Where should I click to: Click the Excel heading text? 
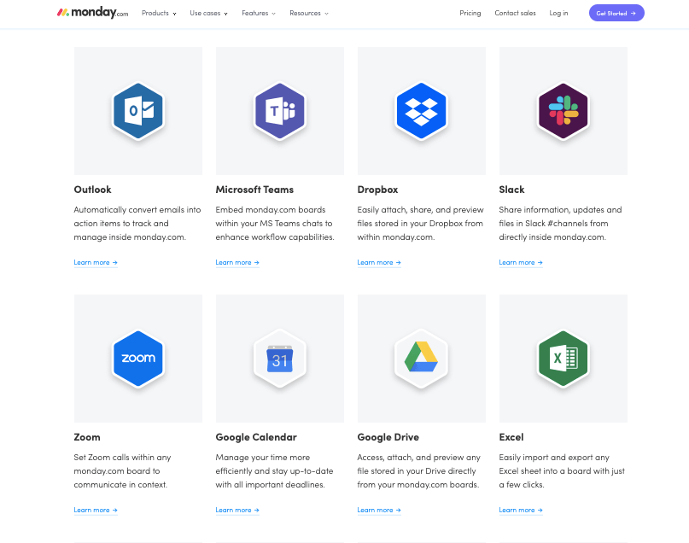(511, 437)
